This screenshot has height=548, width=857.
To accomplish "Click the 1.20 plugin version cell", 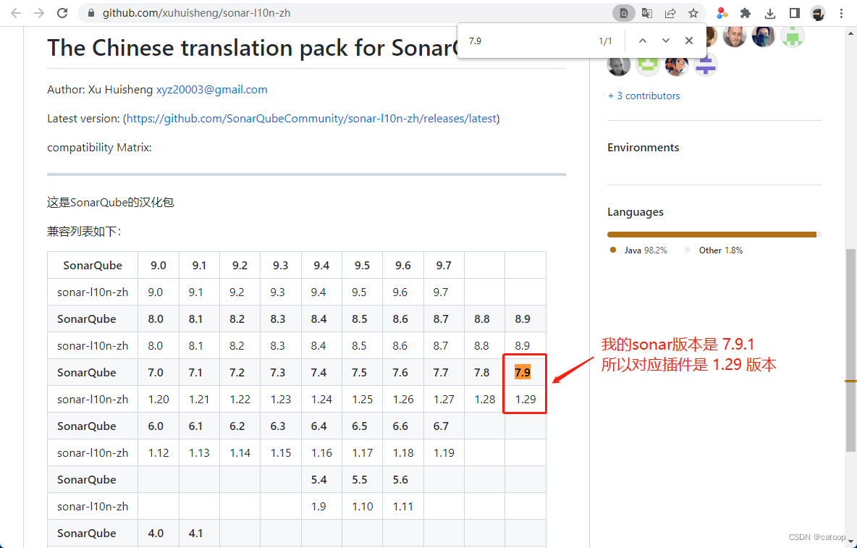I will 159,400.
